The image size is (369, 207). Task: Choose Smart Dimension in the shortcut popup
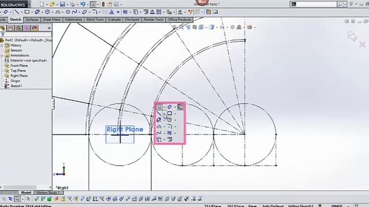pyautogui.click(x=170, y=107)
